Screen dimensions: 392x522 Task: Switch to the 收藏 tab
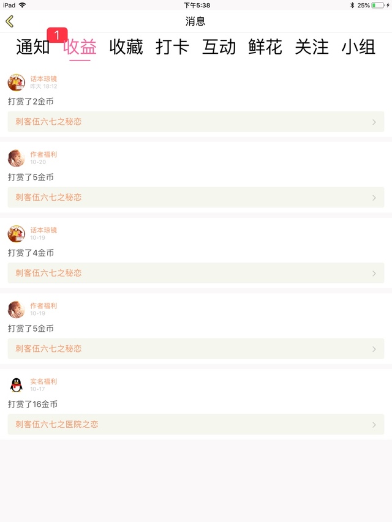126,47
